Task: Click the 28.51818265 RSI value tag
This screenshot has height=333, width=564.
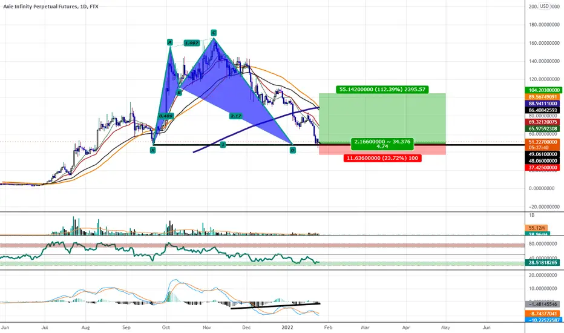Action: tap(542, 262)
